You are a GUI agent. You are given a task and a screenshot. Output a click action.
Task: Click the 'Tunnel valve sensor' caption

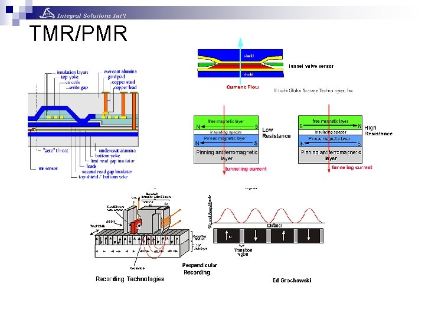311,66
